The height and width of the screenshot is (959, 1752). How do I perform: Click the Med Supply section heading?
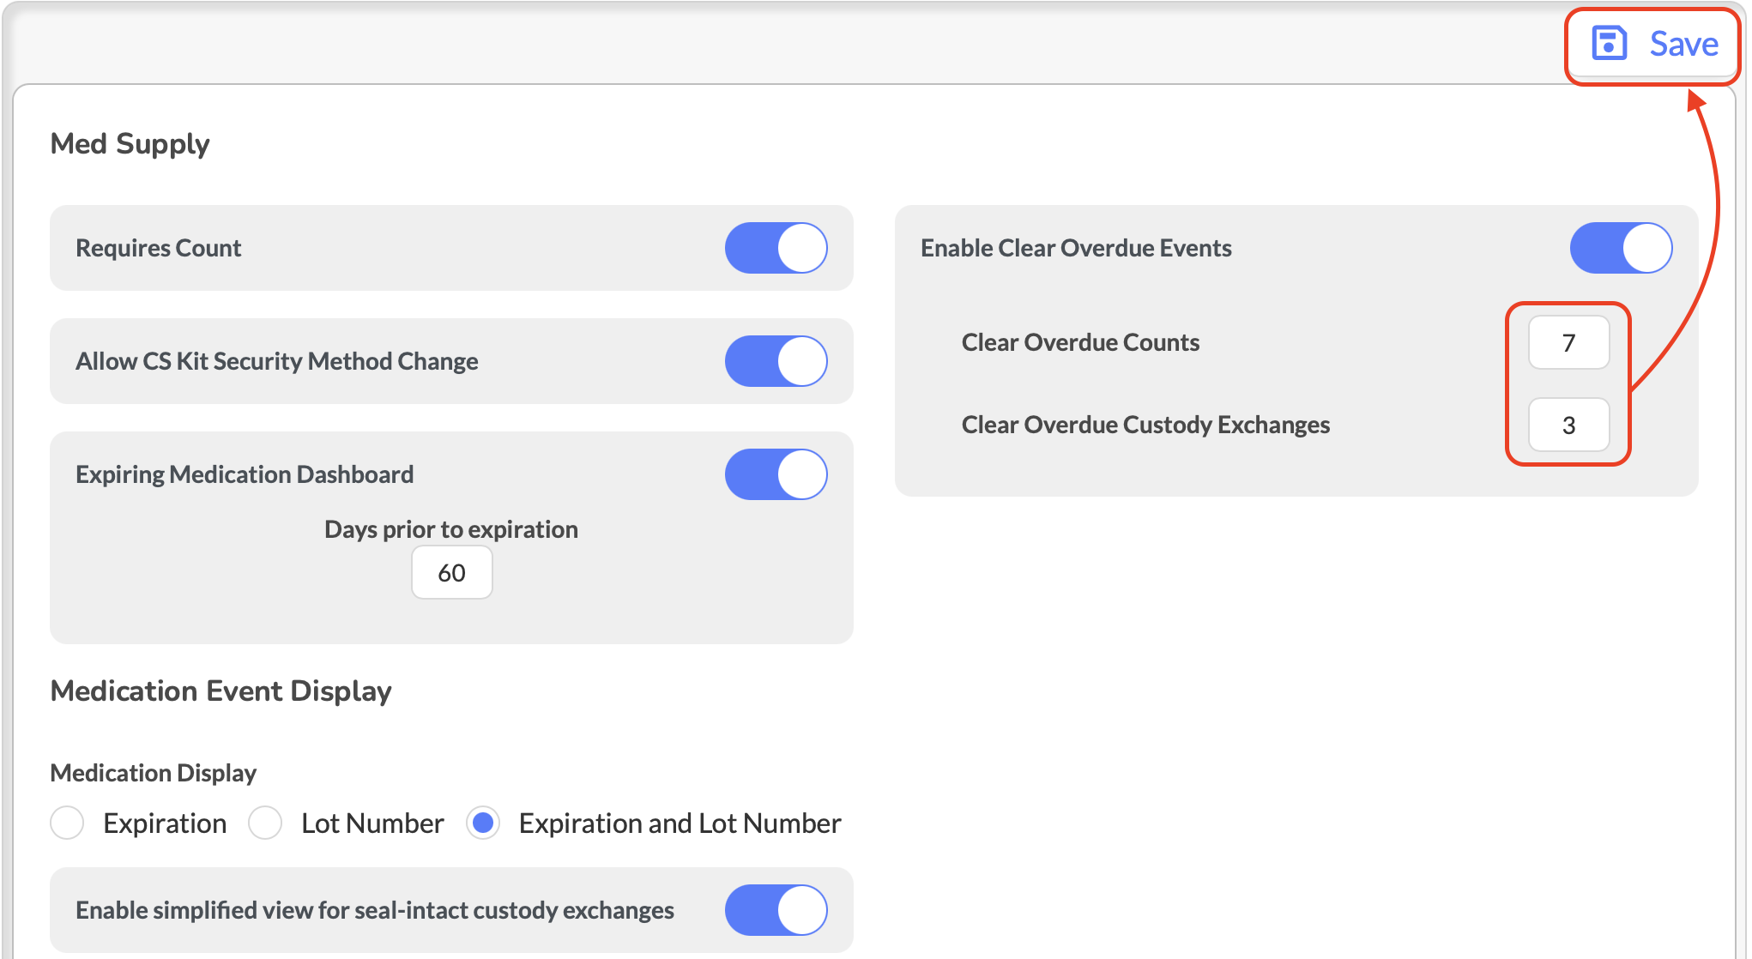click(x=130, y=143)
